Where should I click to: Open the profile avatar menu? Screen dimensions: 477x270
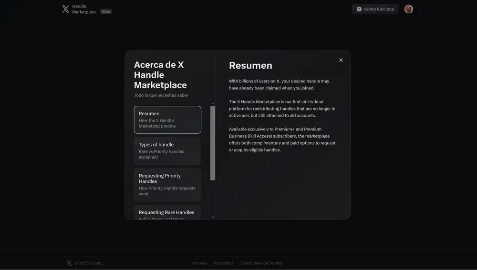[x=408, y=9]
